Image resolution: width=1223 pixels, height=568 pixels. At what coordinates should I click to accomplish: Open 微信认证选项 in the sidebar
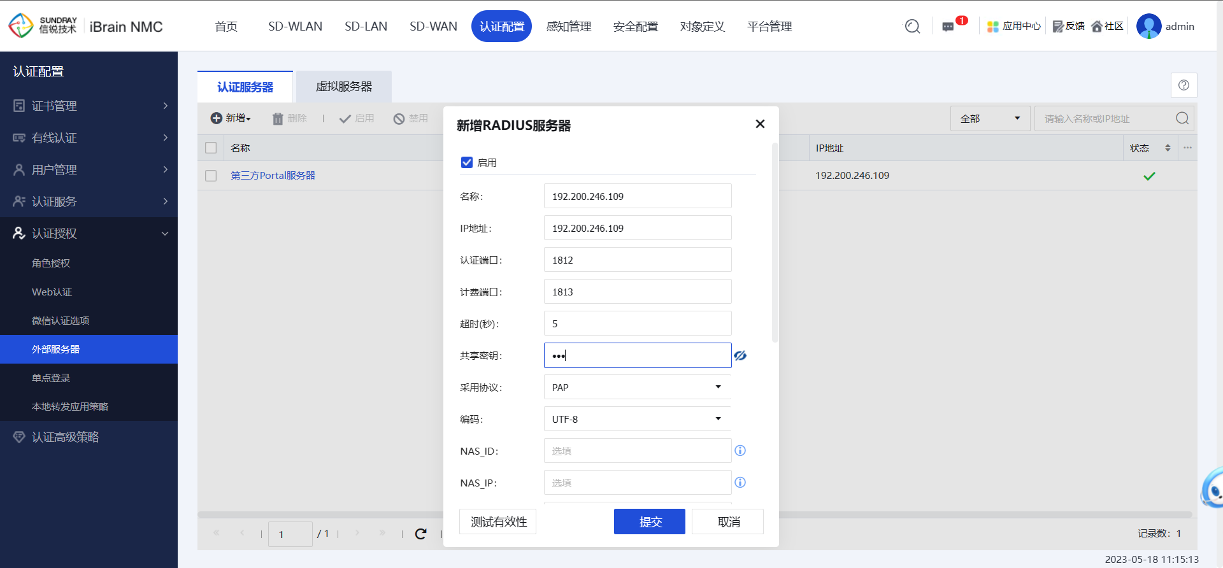tap(89, 320)
